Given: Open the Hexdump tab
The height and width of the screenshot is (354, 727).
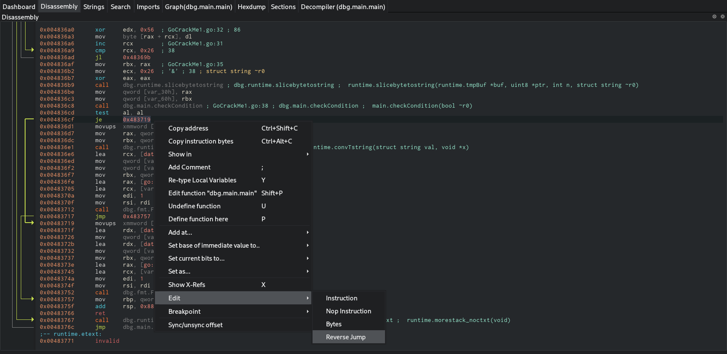Looking at the screenshot, I should [x=251, y=7].
